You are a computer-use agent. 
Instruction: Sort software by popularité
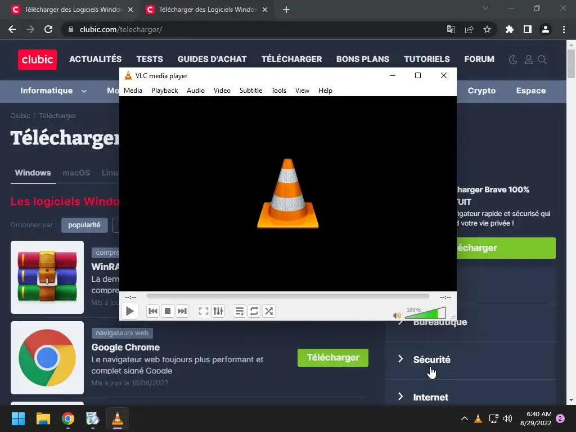84,225
